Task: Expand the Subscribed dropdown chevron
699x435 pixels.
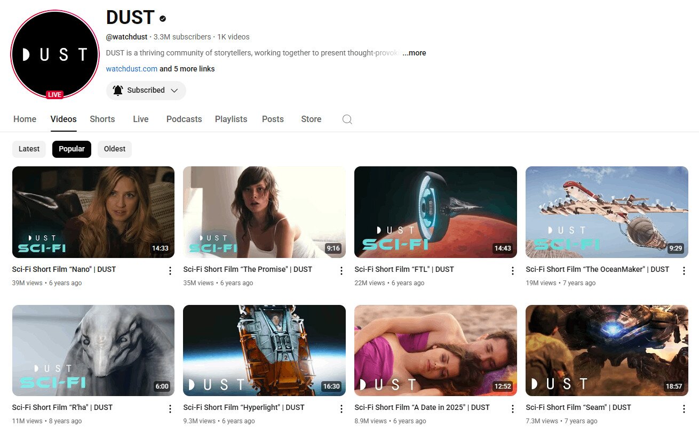Action: pos(174,91)
